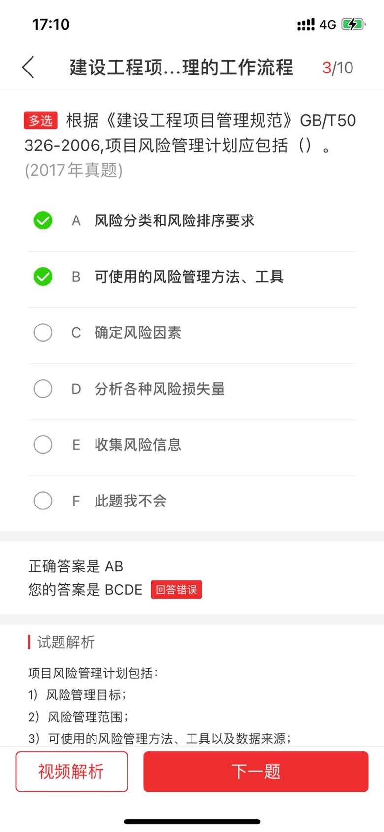This screenshot has height=832, width=384.
Task: Check the option D circle 分析各种风险损失量
Action: coord(43,389)
